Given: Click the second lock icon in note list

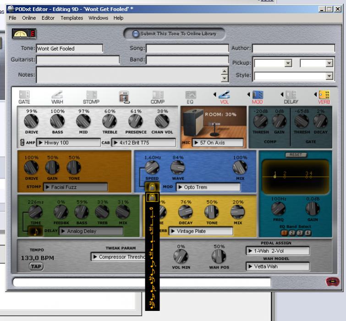Looking at the screenshot, I should 152,197.
